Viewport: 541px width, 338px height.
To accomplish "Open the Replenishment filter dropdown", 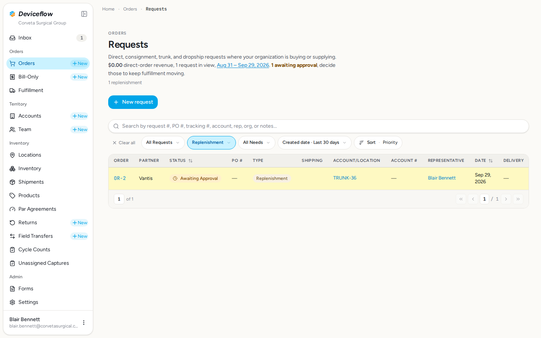I will [211, 143].
